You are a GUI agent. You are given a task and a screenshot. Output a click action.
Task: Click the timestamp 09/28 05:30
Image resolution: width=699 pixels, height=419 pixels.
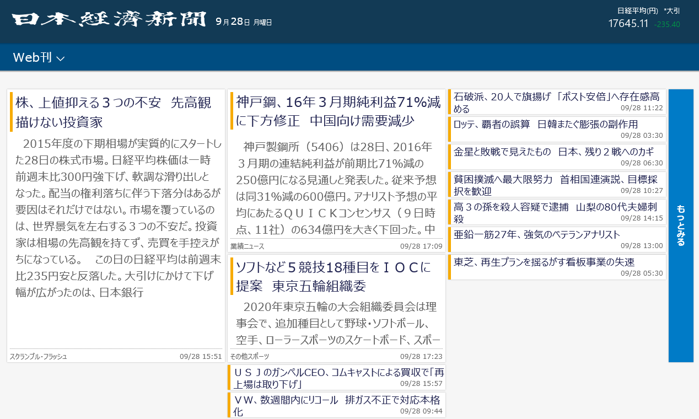(x=642, y=273)
